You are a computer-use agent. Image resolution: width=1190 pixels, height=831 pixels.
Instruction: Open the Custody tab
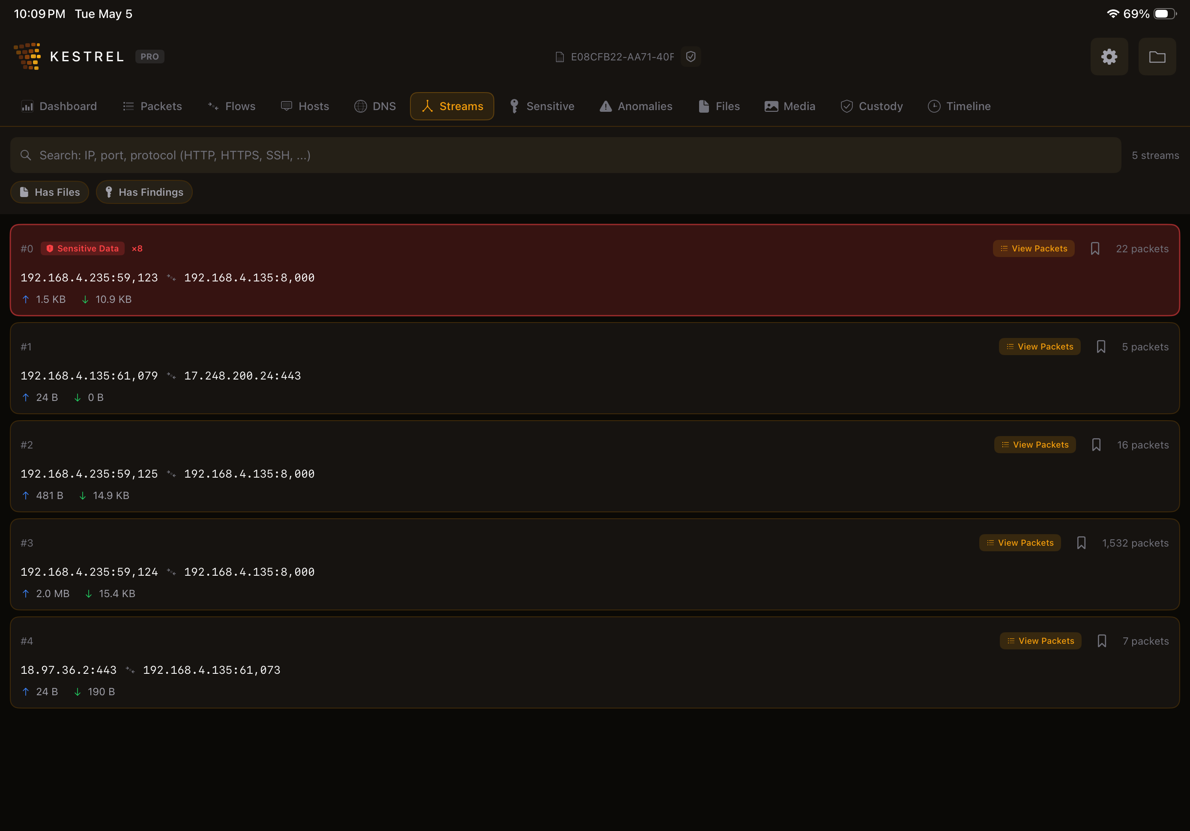[x=871, y=106]
